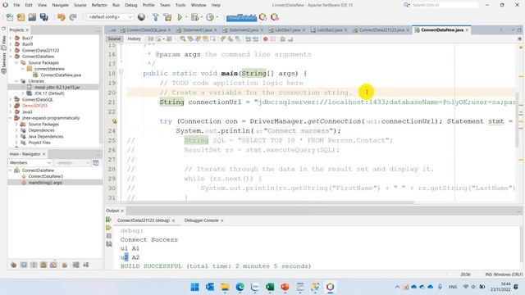Close the ConnectDataNew.java editor tab

point(467,29)
